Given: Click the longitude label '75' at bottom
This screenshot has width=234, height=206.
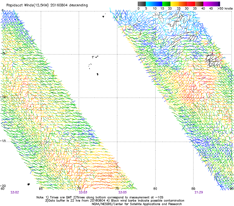Looking at the screenshot, I should pyautogui.click(x=117, y=189).
